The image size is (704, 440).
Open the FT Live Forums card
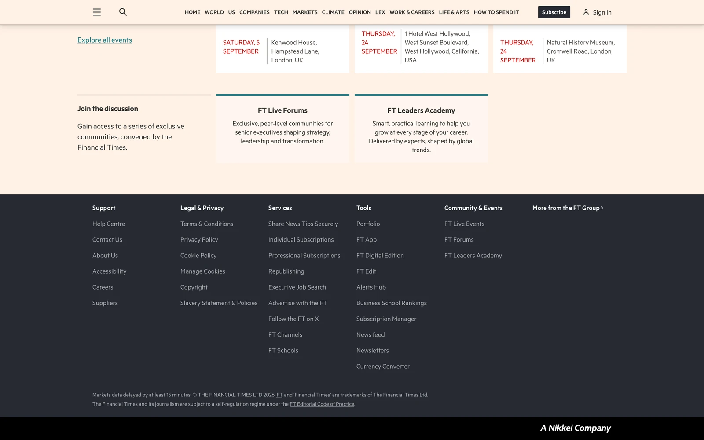(x=282, y=128)
